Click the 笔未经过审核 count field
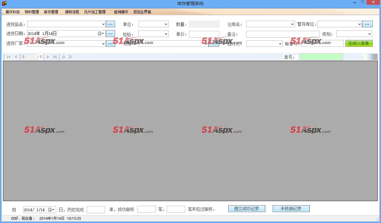 point(176,210)
